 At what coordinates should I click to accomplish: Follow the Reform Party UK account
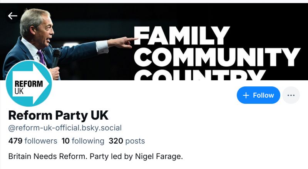click(258, 95)
